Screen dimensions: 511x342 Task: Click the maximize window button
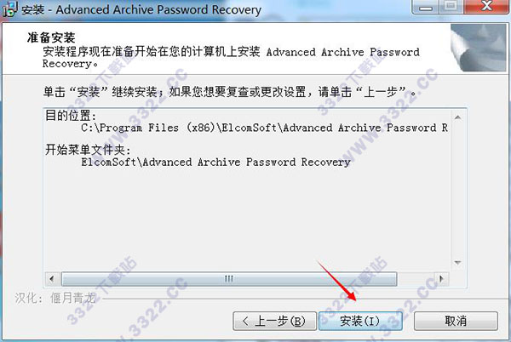451,7
